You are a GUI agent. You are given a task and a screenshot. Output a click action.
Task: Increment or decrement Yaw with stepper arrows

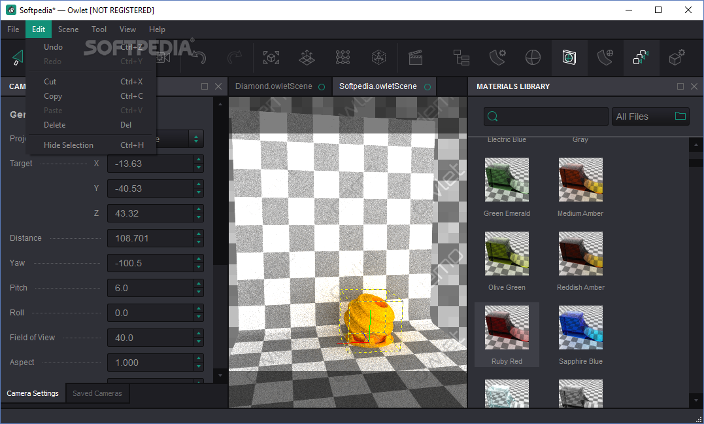199,263
